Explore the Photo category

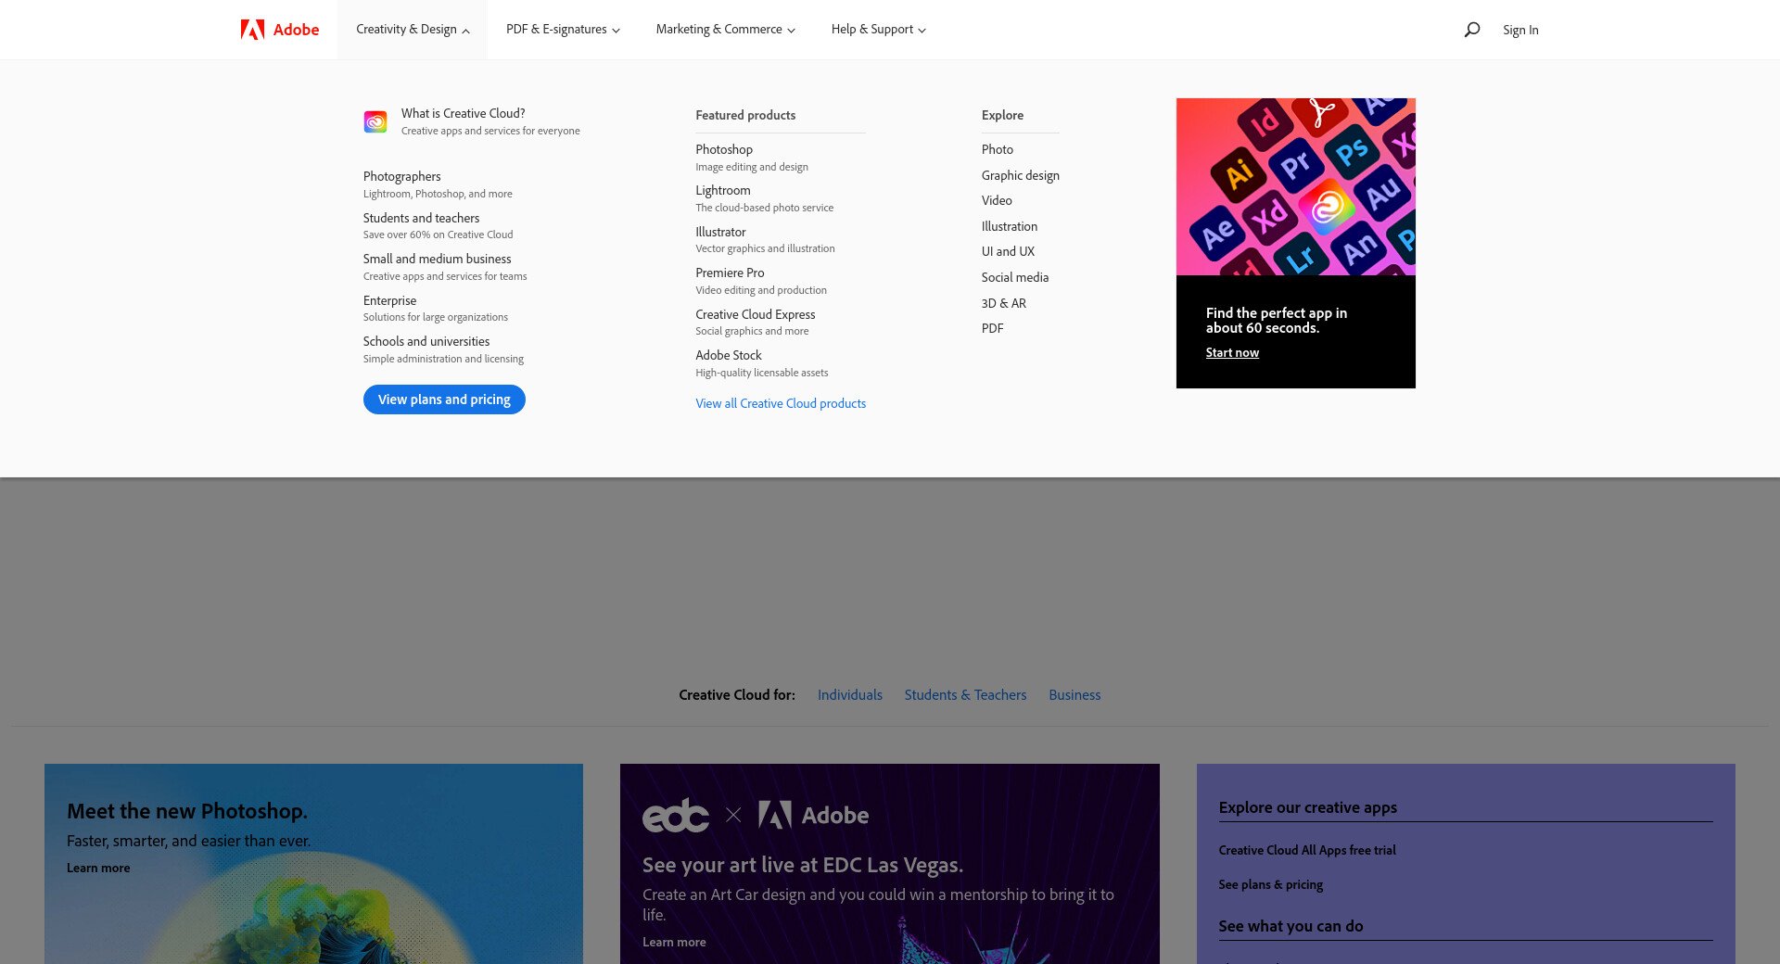pyautogui.click(x=998, y=149)
